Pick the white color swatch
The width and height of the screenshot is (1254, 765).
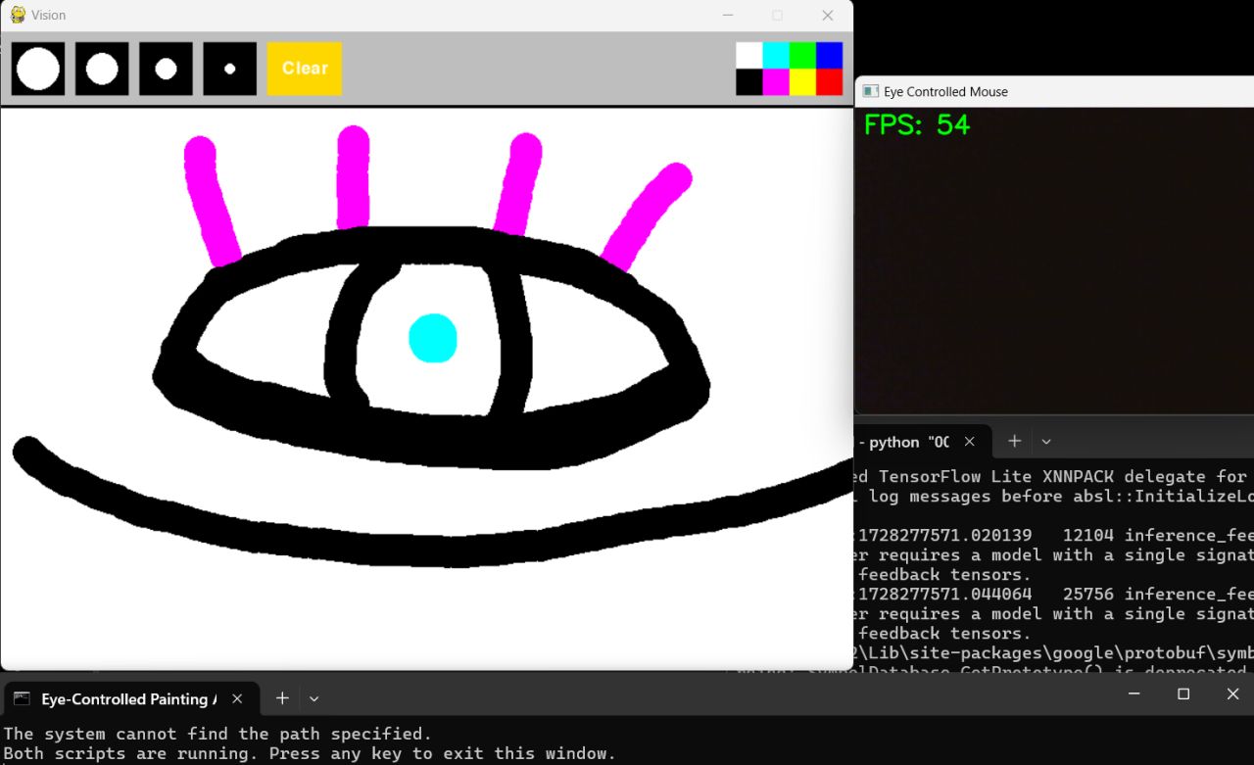tap(749, 55)
